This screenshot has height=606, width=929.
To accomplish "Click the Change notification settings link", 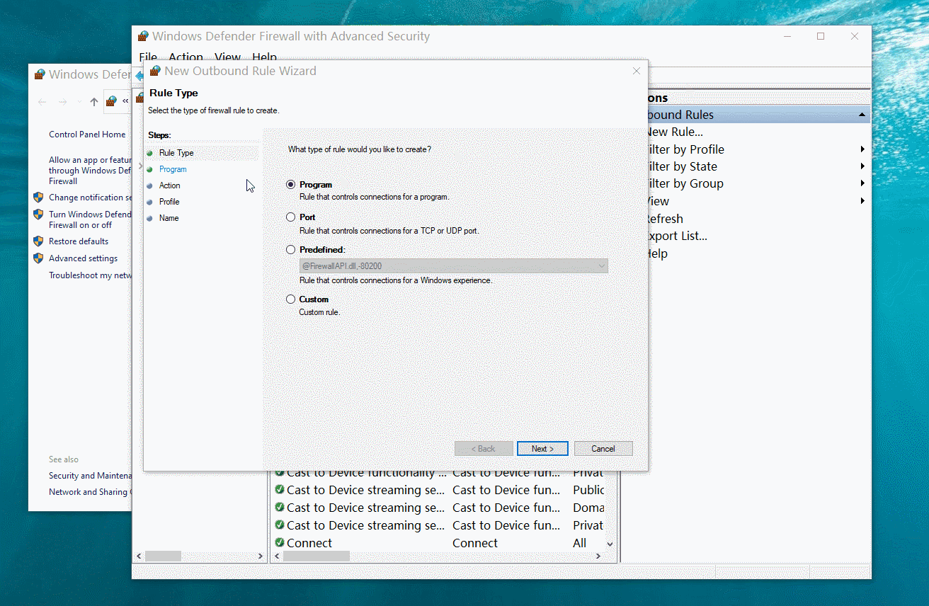I will point(91,198).
